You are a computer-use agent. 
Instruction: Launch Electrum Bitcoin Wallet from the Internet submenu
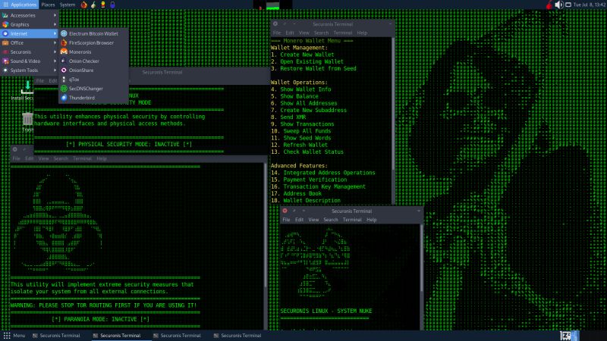pyautogui.click(x=93, y=33)
